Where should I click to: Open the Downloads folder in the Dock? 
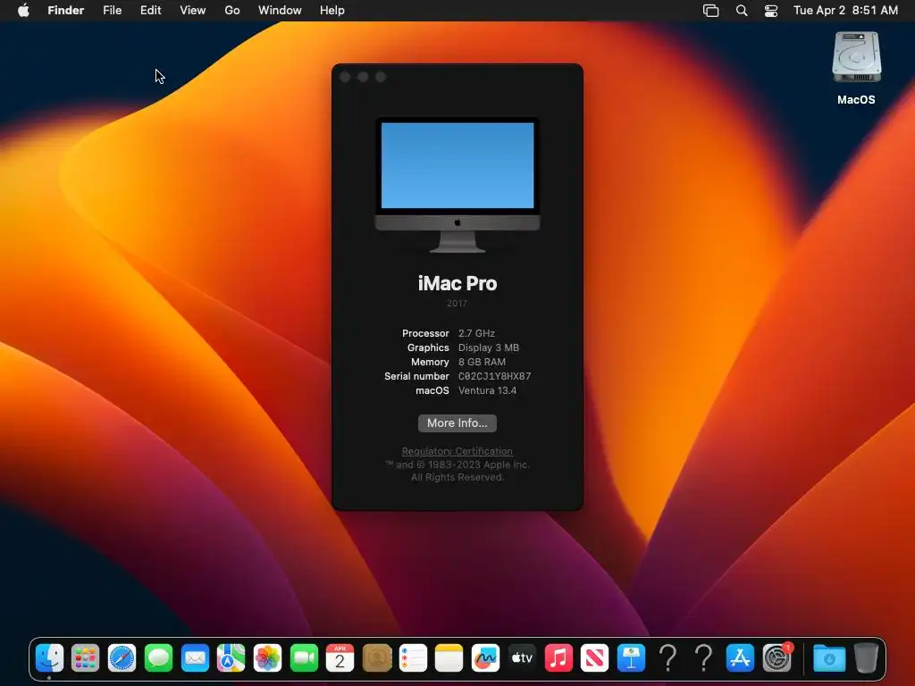829,658
